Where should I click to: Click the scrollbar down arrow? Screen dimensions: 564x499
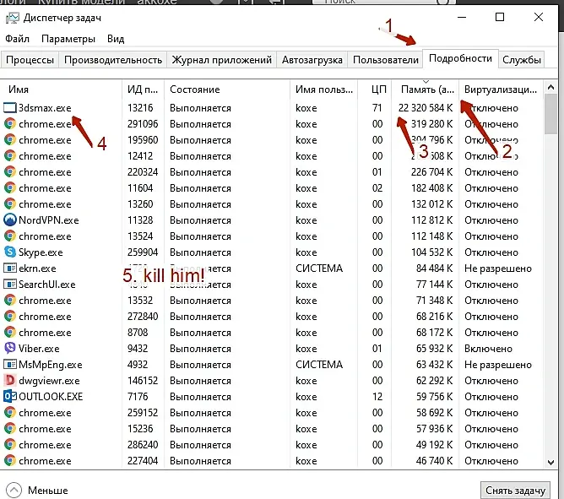click(550, 463)
